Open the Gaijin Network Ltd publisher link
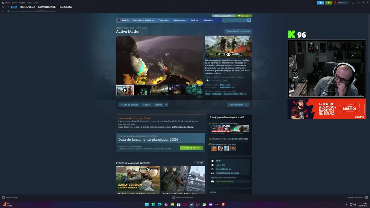The image size is (370, 208). [227, 87]
